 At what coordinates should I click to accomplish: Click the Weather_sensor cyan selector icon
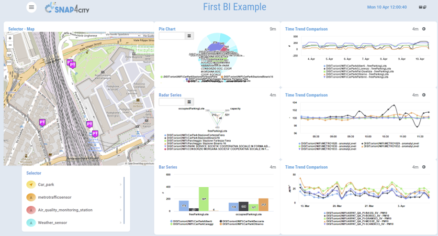click(x=31, y=223)
